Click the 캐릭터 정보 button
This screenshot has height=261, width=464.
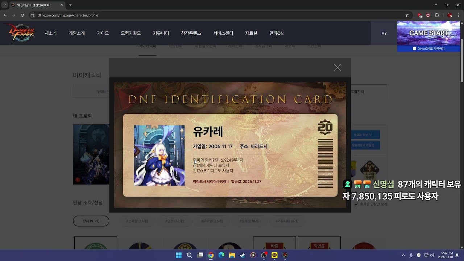coord(365,135)
